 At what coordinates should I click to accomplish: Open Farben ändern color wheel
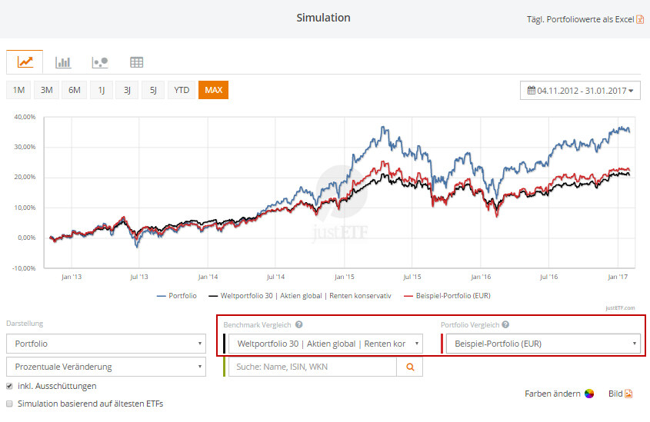588,394
